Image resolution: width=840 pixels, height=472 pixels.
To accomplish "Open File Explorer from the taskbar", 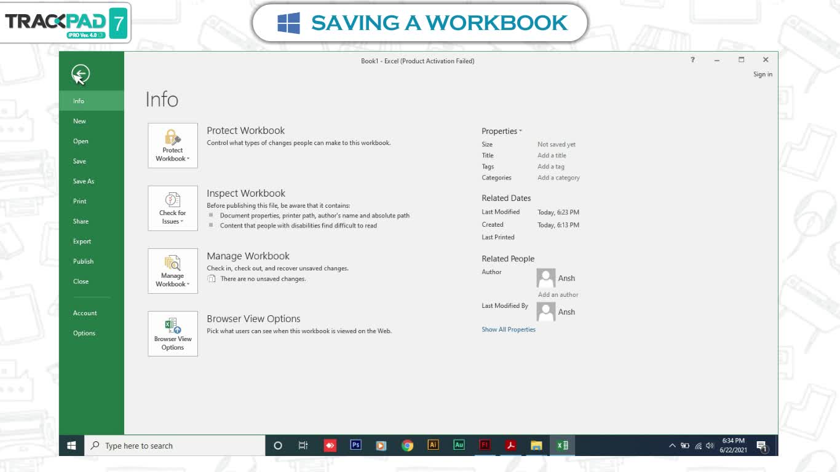I will click(x=536, y=446).
